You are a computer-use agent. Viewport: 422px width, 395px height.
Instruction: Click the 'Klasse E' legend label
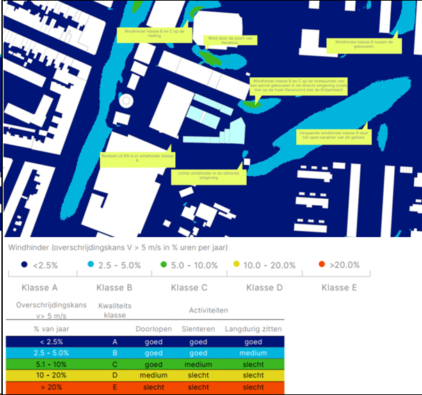(339, 288)
